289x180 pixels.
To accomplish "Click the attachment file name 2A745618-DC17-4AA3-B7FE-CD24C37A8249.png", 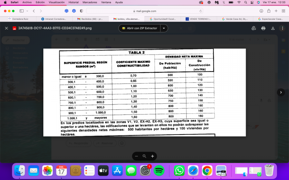I will point(55,28).
